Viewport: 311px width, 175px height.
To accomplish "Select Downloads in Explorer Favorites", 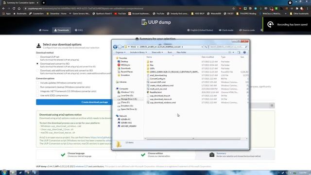I will pos(124,69).
